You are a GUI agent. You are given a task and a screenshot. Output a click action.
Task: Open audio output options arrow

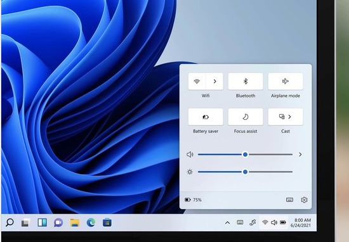pos(300,155)
